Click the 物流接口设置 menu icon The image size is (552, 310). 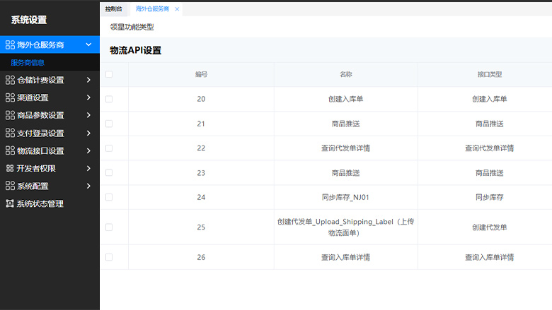pos(10,150)
